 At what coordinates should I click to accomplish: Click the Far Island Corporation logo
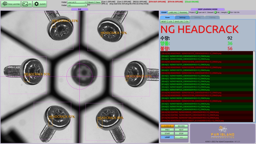pos(222,132)
